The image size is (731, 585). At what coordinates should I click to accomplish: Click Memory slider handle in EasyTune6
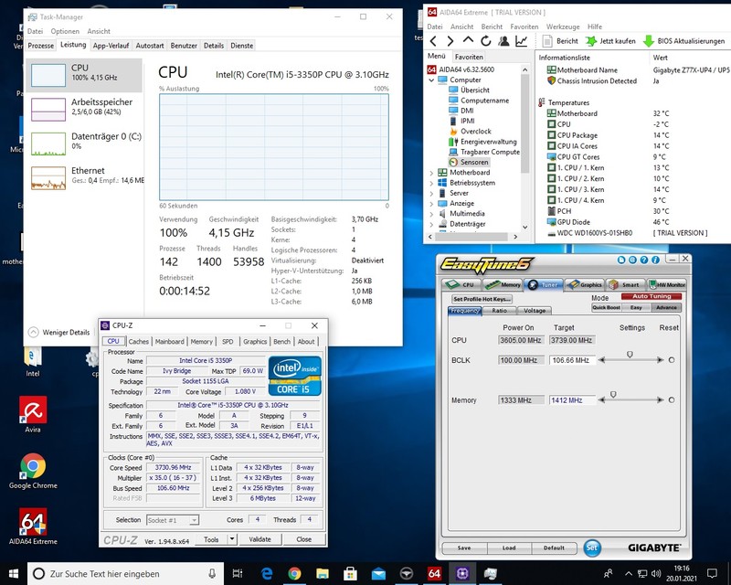[613, 395]
